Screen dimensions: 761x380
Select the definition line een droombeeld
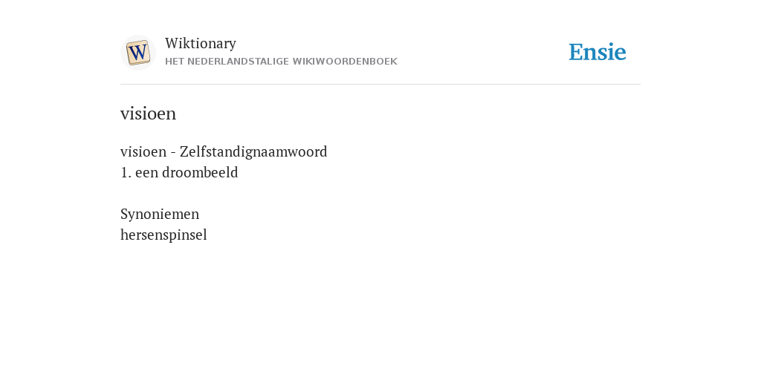point(179,172)
